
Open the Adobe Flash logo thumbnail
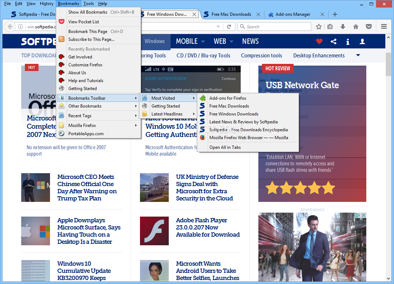154,231
